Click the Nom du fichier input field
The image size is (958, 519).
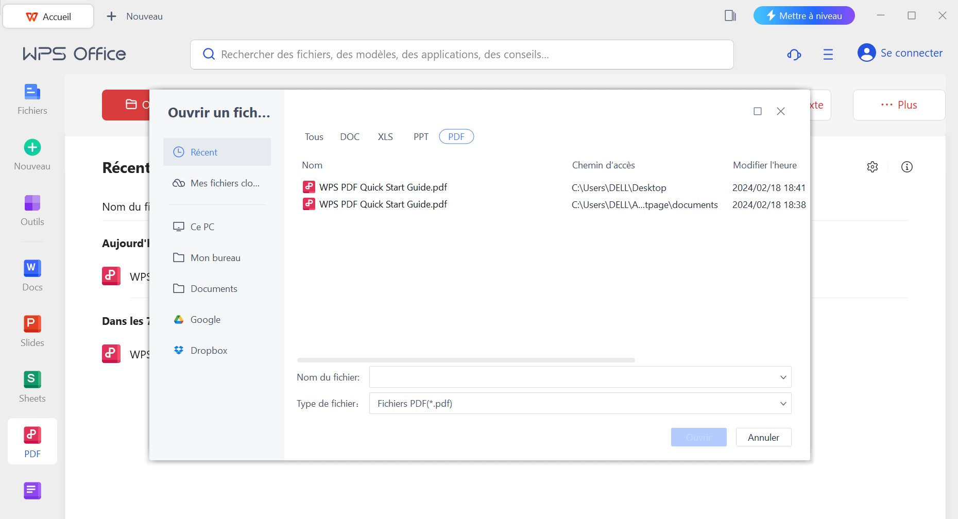(580, 377)
